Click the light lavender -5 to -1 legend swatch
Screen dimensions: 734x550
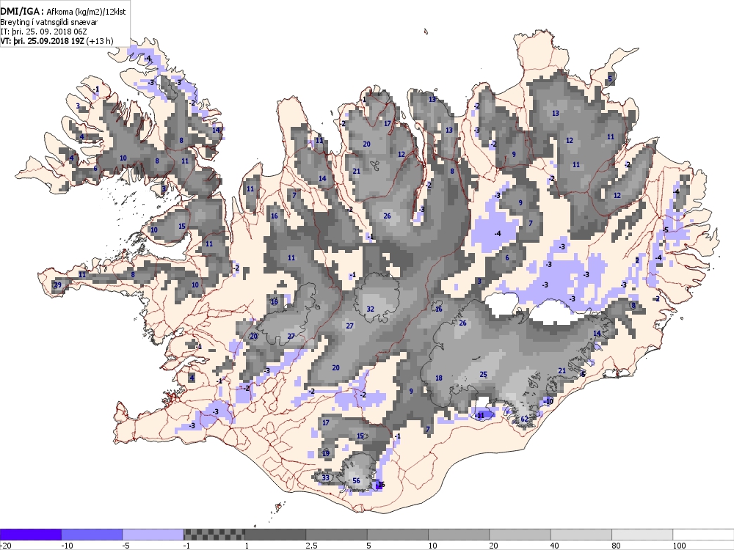click(153, 535)
